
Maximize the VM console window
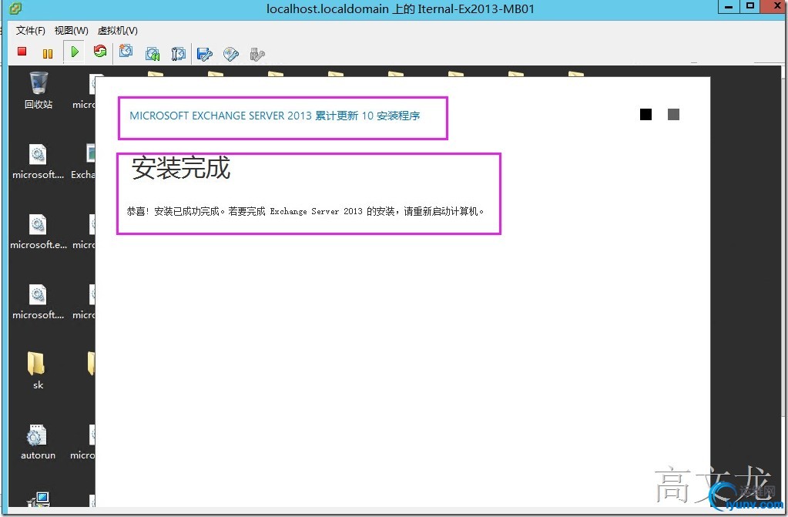pos(749,6)
